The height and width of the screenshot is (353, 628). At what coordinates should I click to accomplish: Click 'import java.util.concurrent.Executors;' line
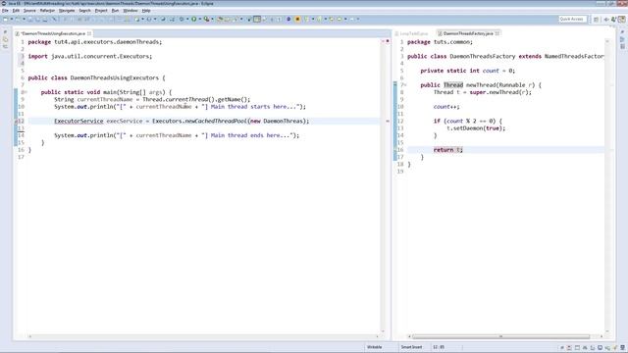point(90,56)
